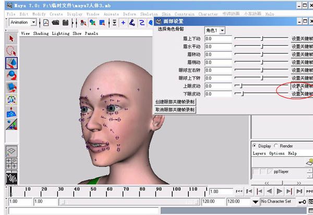This screenshot has width=313, height=215.
Task: Click the current time field showing 1.00
Action: [x=221, y=192]
